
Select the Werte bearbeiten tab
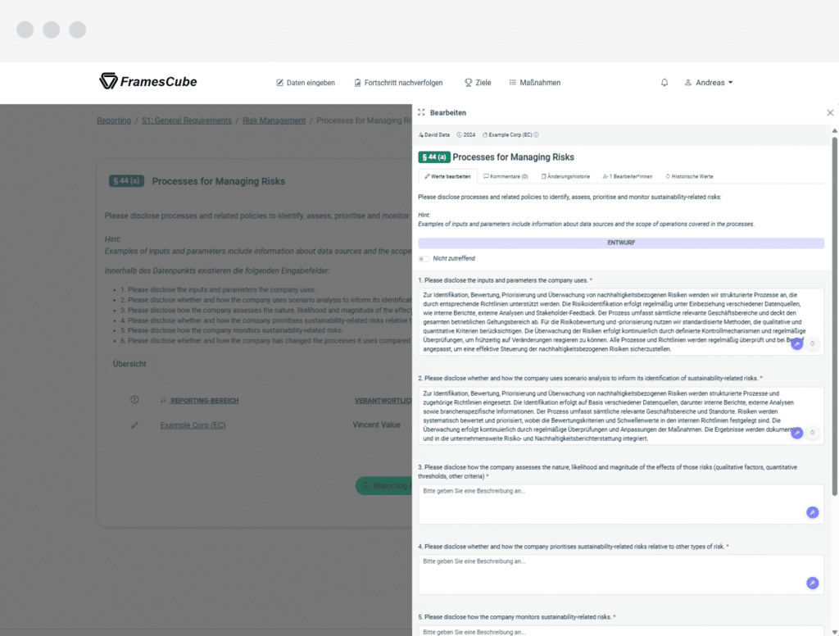tap(447, 176)
